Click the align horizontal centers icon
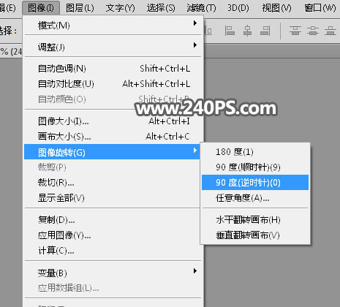 pos(247,31)
